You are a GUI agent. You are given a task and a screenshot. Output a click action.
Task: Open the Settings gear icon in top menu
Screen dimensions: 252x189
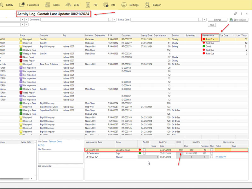(x=124, y=5)
